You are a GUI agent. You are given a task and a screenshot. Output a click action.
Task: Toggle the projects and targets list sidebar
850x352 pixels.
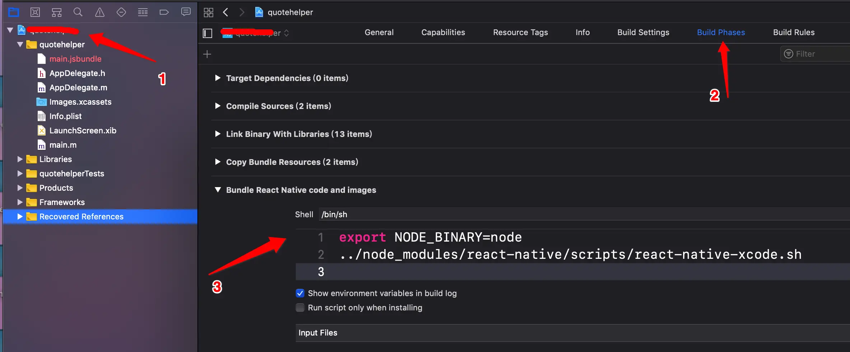207,33
